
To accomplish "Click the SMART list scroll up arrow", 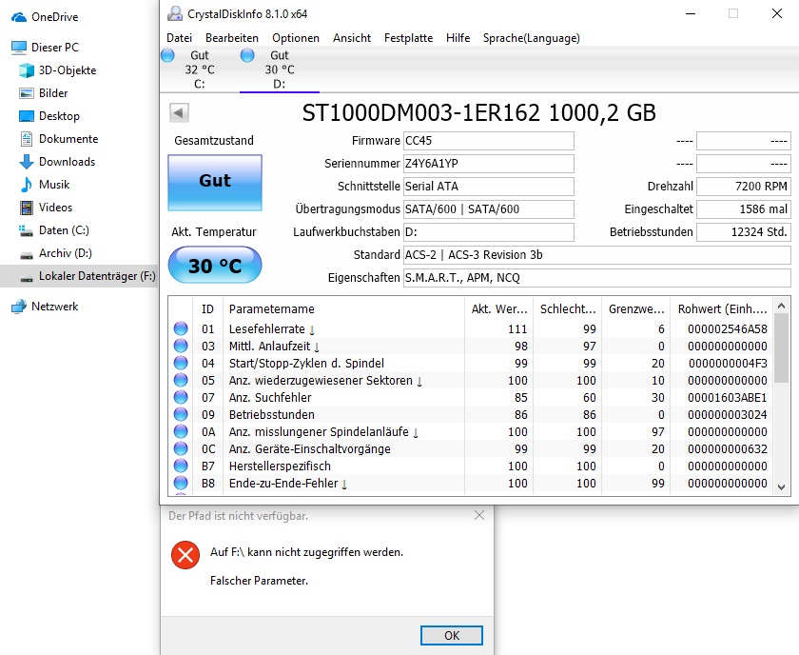I will point(781,306).
